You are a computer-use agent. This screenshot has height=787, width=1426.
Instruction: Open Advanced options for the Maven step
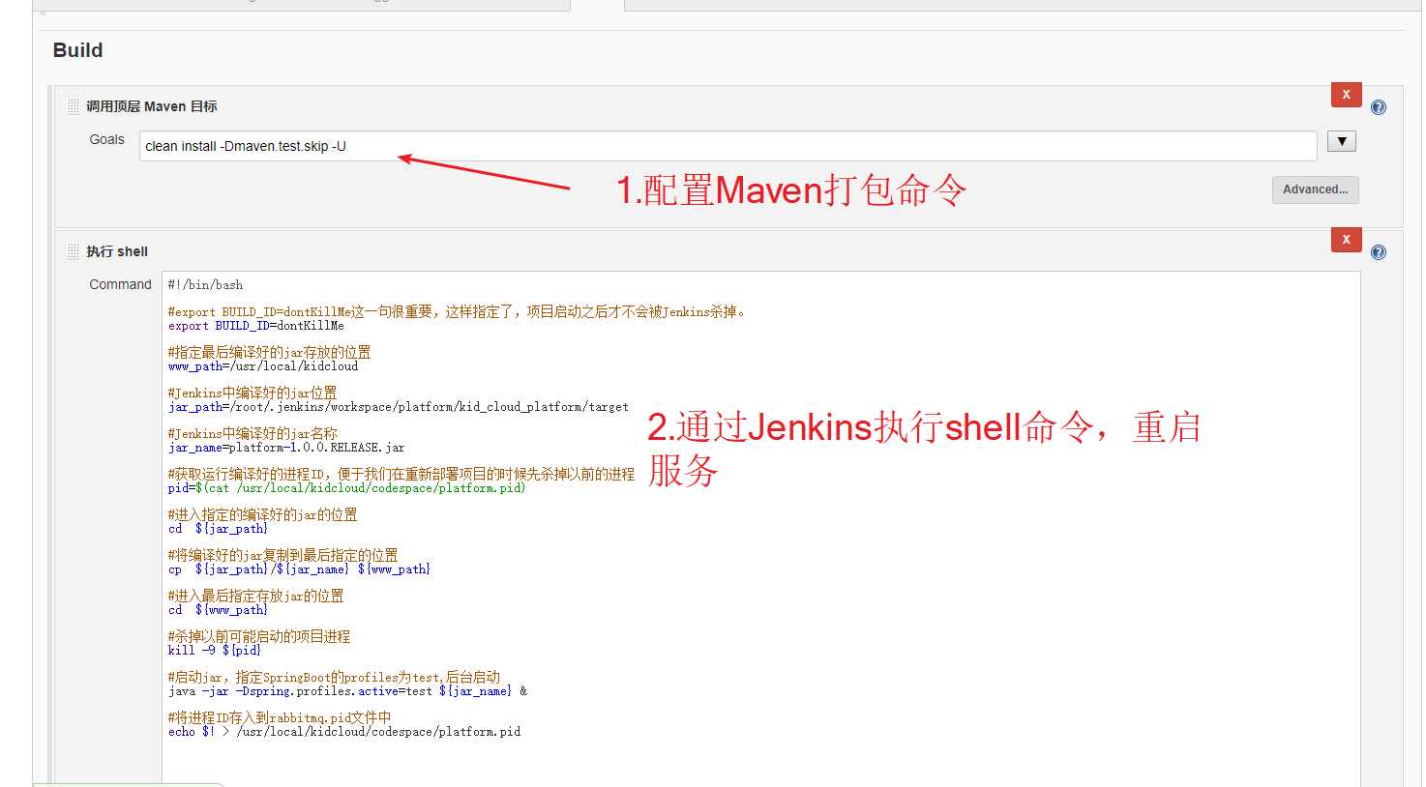click(1315, 189)
